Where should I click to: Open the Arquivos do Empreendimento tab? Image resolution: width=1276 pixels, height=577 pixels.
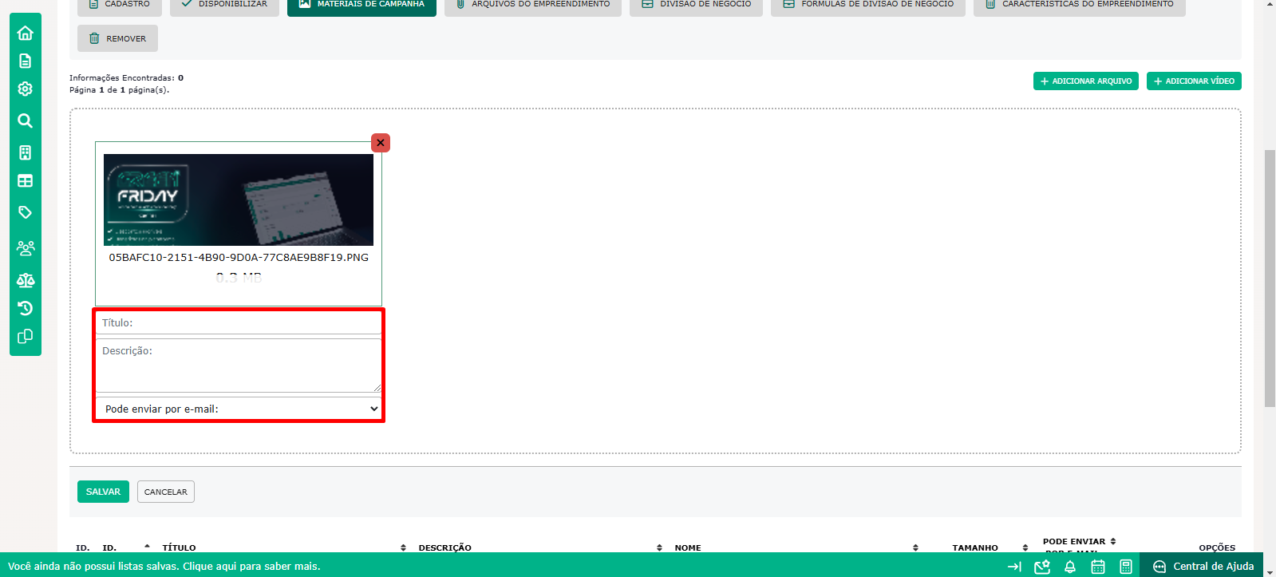tap(533, 5)
